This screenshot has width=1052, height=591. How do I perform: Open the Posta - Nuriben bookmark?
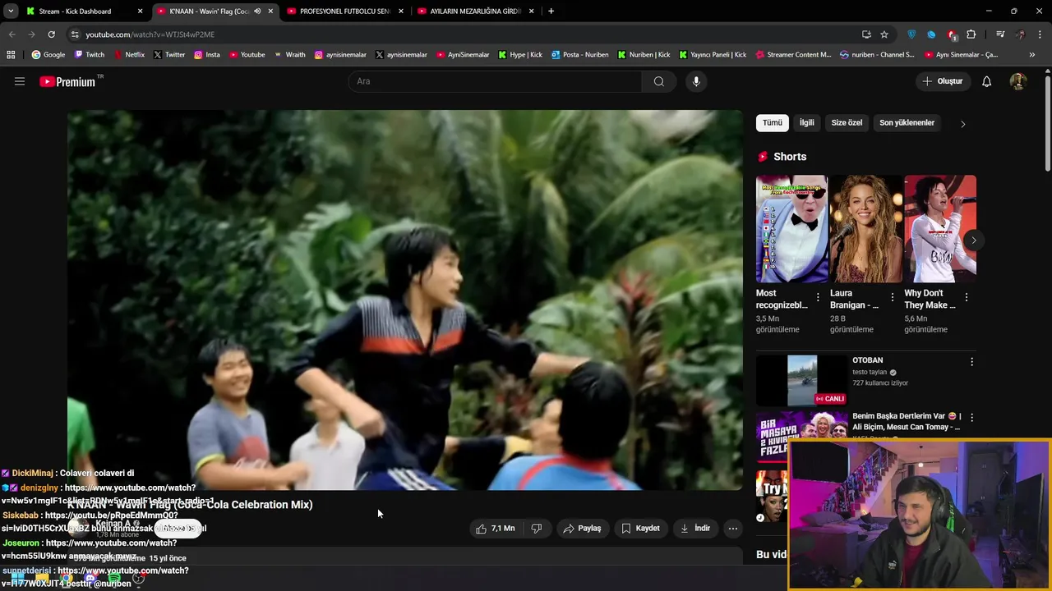pos(580,55)
